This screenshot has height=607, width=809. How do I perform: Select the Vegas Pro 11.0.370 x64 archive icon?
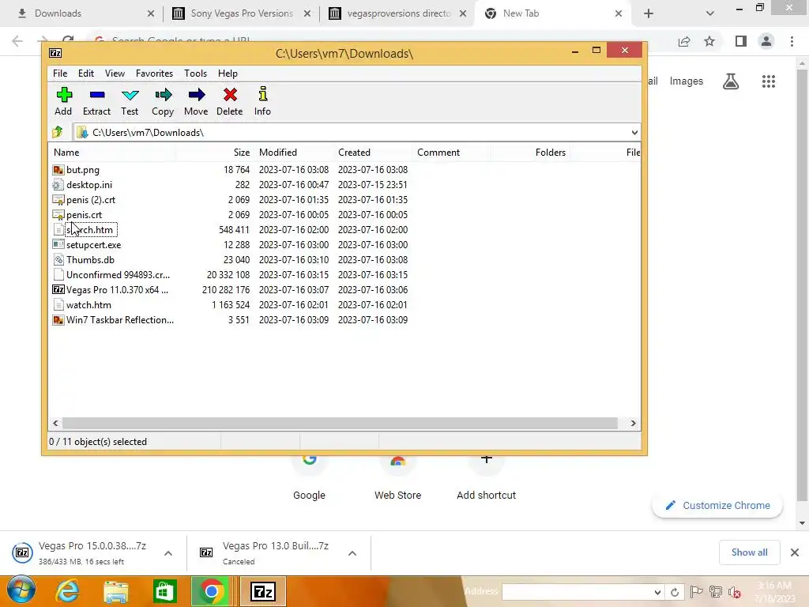pos(58,289)
